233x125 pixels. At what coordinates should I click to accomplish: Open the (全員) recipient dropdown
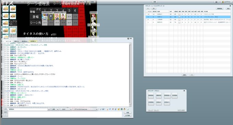click(x=66, y=109)
